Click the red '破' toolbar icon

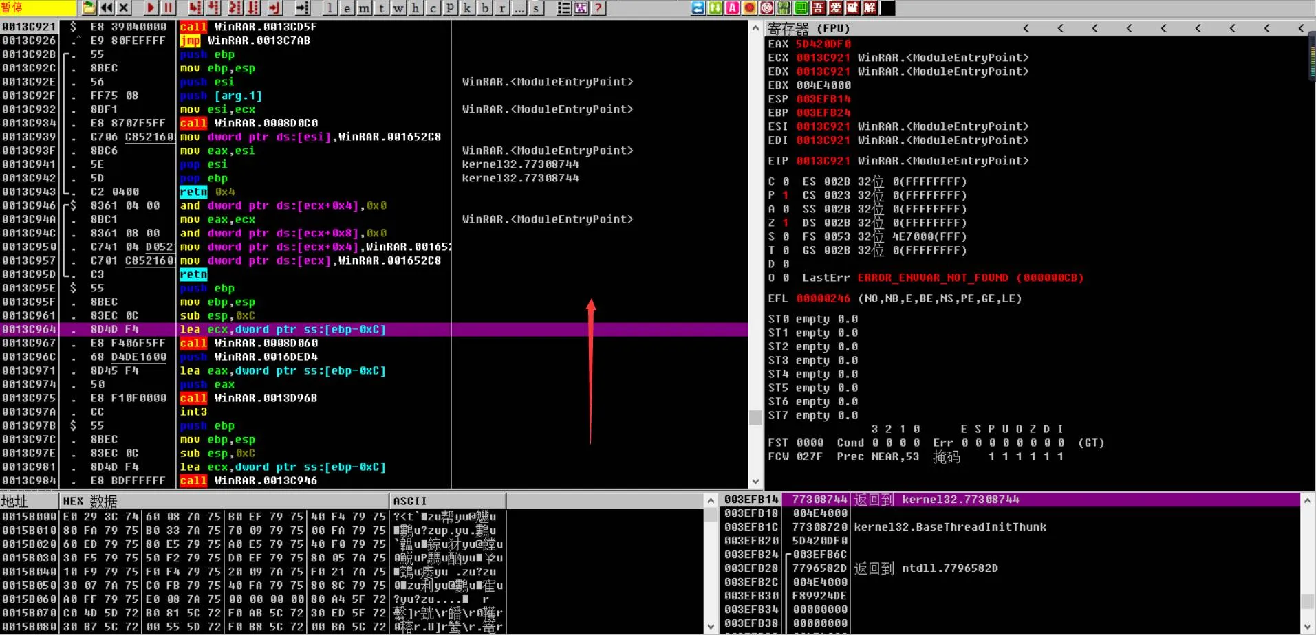(x=853, y=8)
